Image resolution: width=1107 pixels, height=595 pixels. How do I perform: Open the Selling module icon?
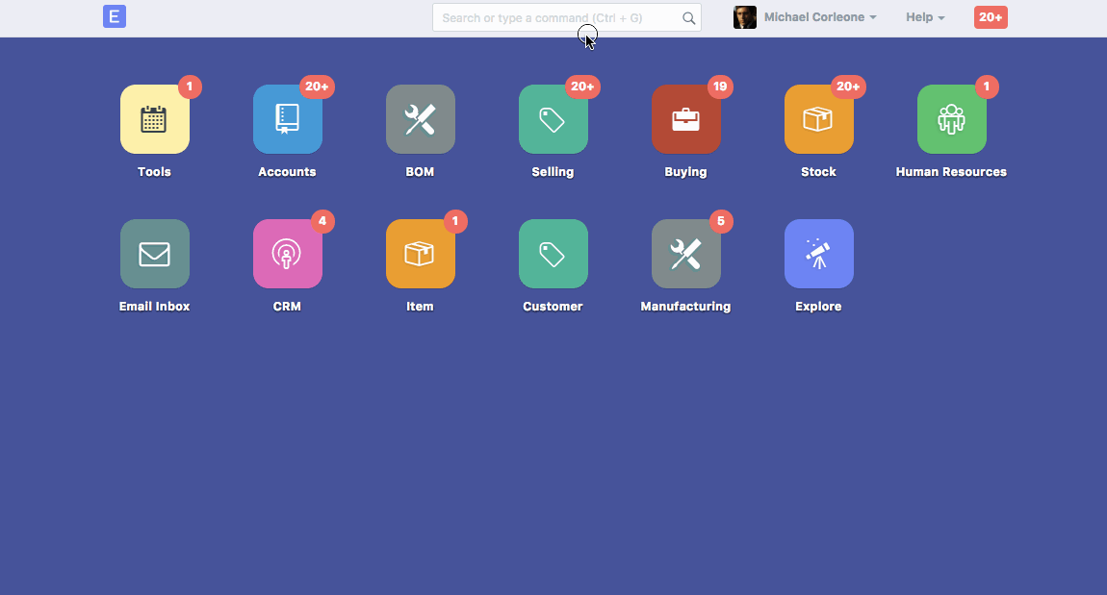[x=553, y=119]
